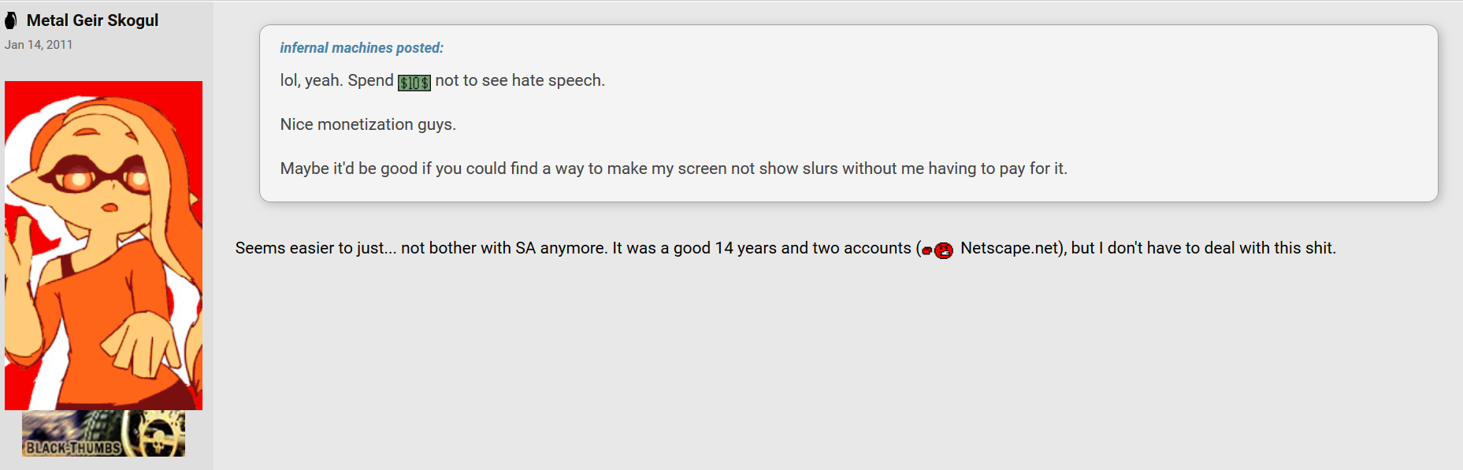Image resolution: width=1463 pixels, height=470 pixels.
Task: Click the quoted line starting "Maybe it'd be good"
Action: click(674, 168)
